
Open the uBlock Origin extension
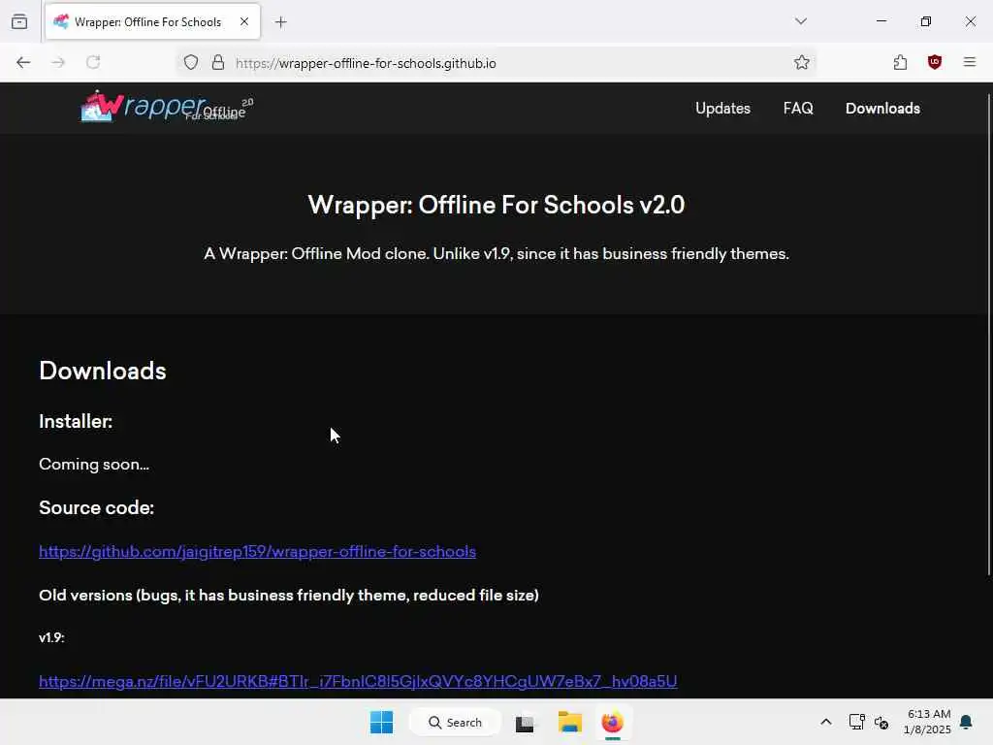click(x=935, y=62)
